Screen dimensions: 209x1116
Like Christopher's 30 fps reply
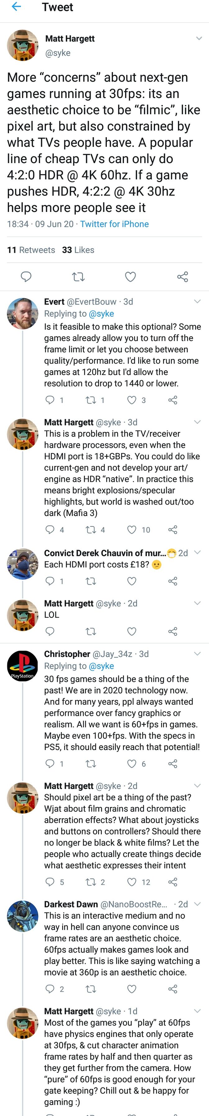(x=132, y=763)
